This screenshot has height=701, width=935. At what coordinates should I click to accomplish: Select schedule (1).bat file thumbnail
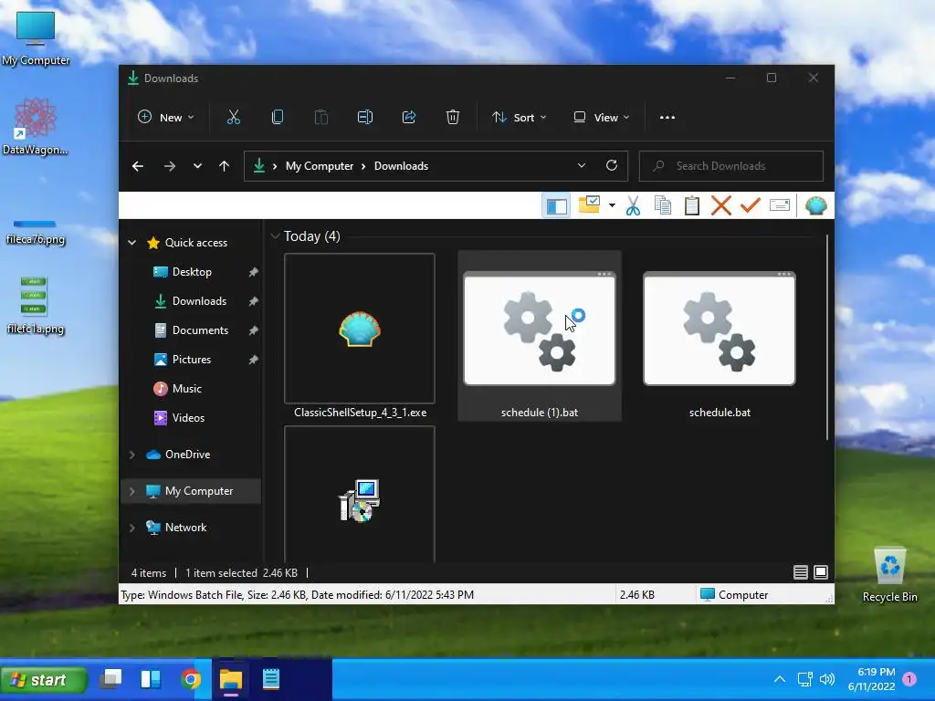[540, 329]
